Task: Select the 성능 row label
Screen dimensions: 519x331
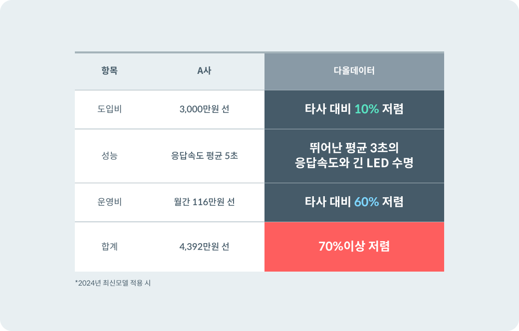Action: 109,156
